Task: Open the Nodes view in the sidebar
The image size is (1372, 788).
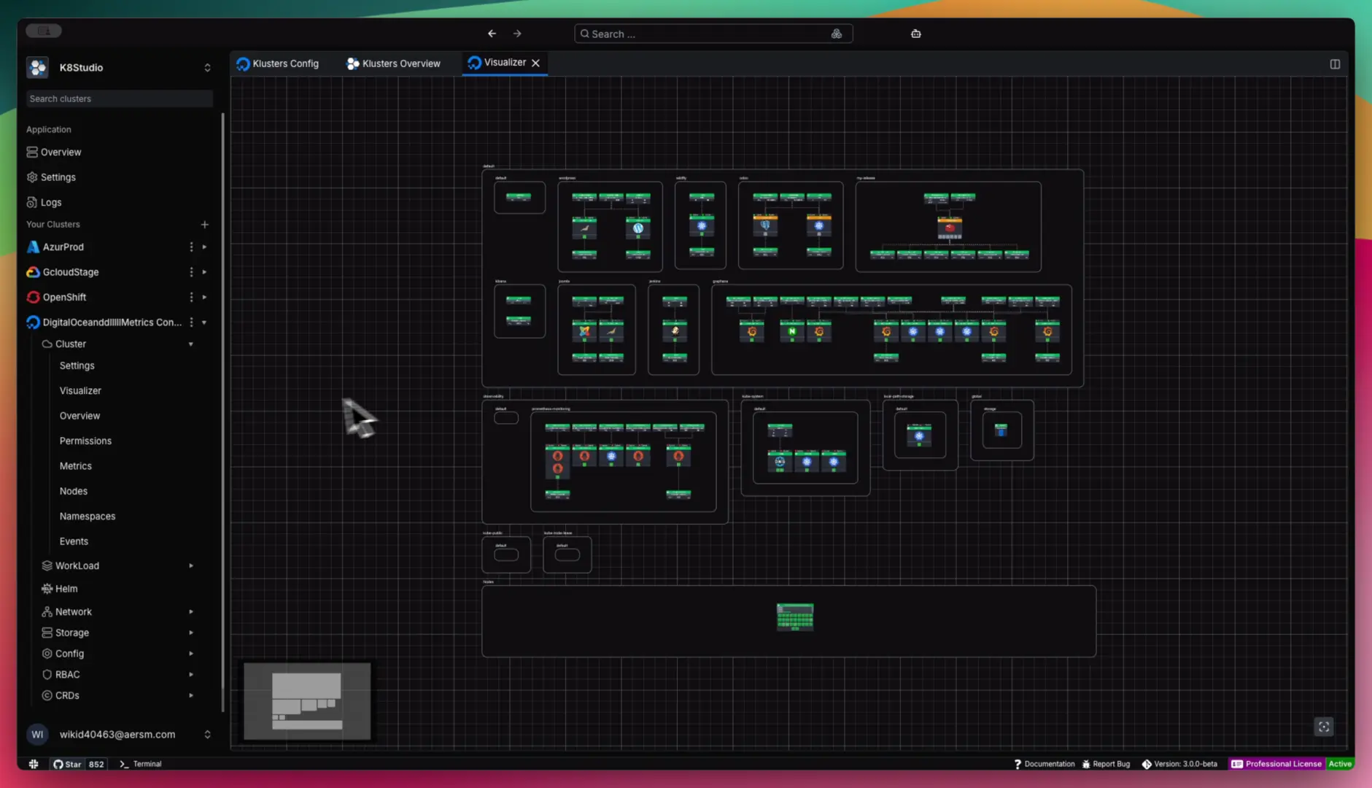Action: pyautogui.click(x=73, y=490)
